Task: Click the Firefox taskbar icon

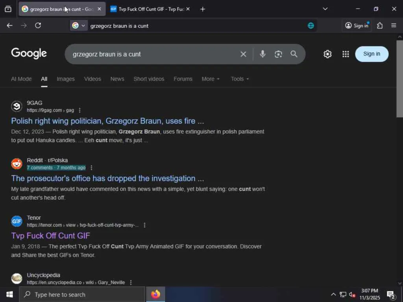Action: [155, 295]
